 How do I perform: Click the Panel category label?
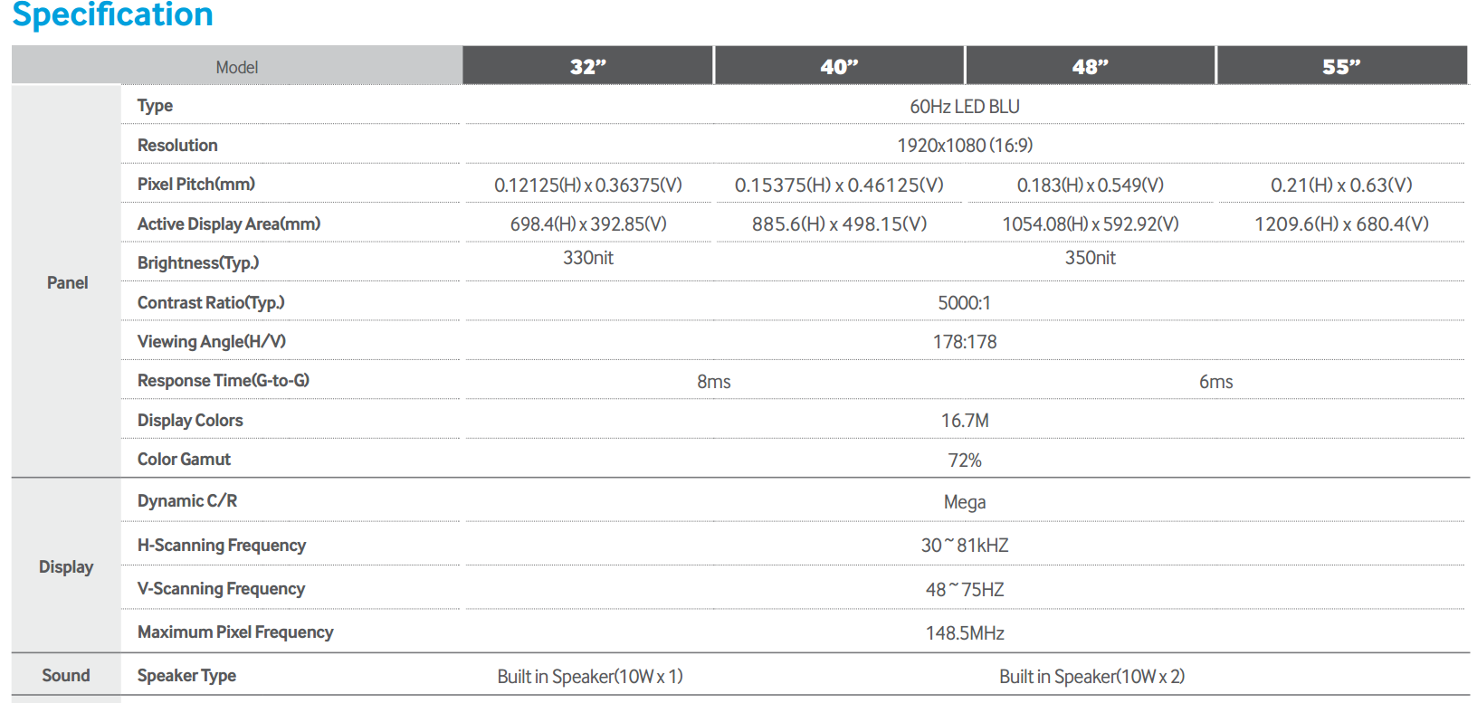[x=67, y=282]
